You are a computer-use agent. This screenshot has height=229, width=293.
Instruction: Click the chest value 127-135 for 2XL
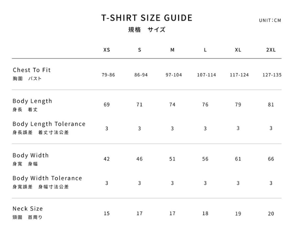click(x=272, y=75)
